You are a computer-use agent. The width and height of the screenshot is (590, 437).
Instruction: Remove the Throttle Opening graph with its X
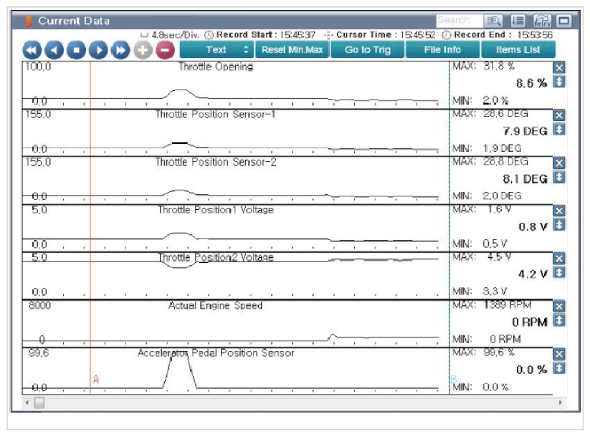559,67
